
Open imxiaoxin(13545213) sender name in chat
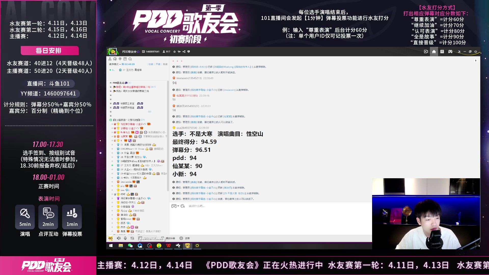pos(189,78)
